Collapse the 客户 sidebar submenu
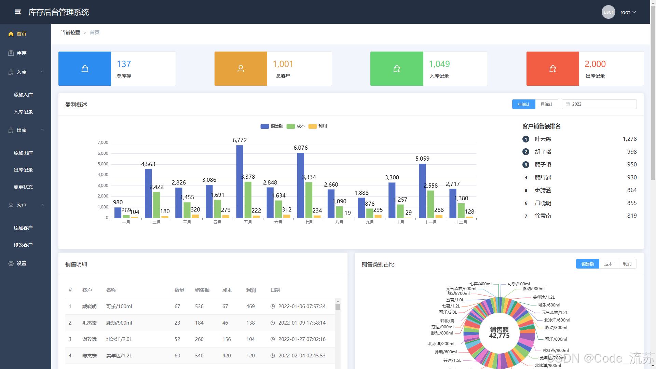The height and width of the screenshot is (369, 656). tap(42, 205)
